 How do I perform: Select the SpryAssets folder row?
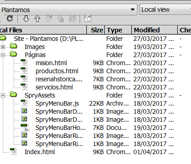[x=40, y=95]
